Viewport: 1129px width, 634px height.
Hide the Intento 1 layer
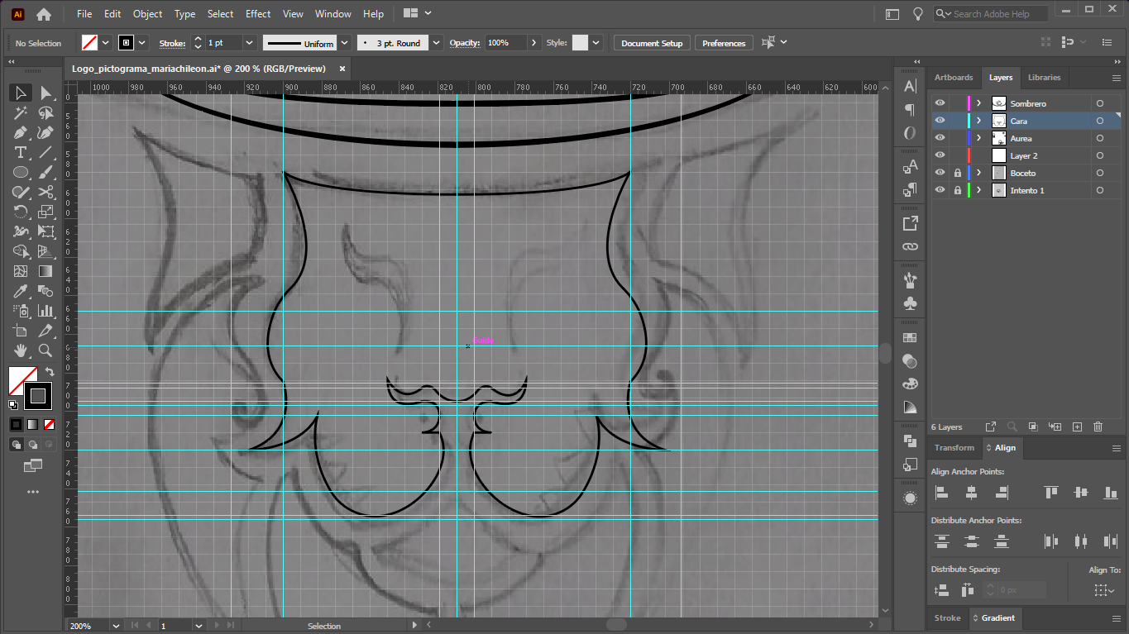click(940, 190)
